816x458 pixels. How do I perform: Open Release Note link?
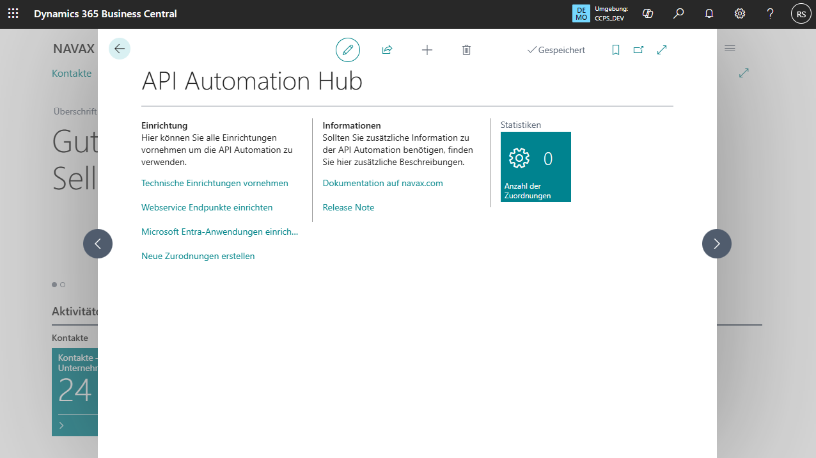point(349,207)
